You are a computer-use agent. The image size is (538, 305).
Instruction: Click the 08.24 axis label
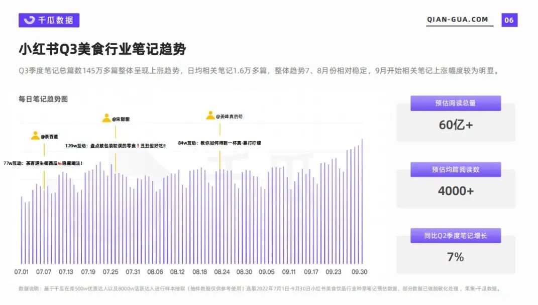(x=222, y=272)
